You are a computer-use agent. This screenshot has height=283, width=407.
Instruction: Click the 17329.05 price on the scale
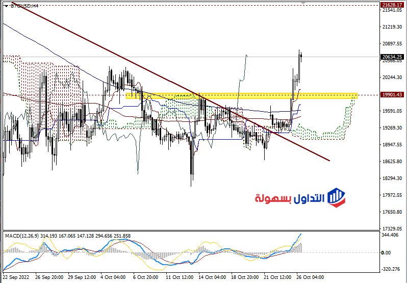click(x=392, y=228)
